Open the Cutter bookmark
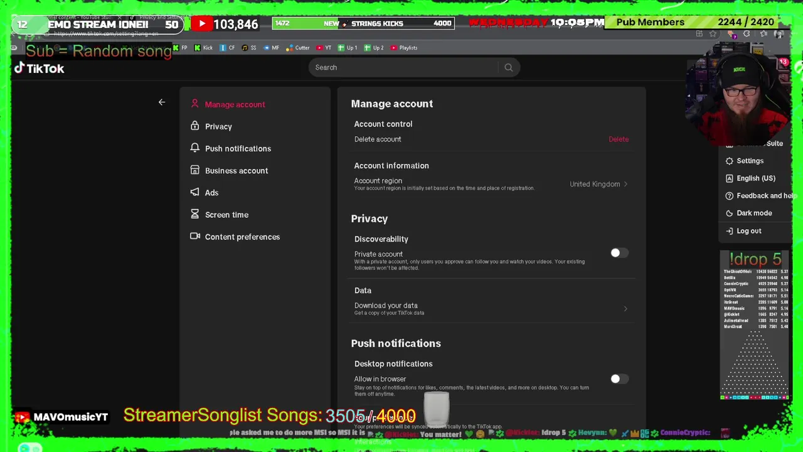The width and height of the screenshot is (803, 452). coord(298,48)
